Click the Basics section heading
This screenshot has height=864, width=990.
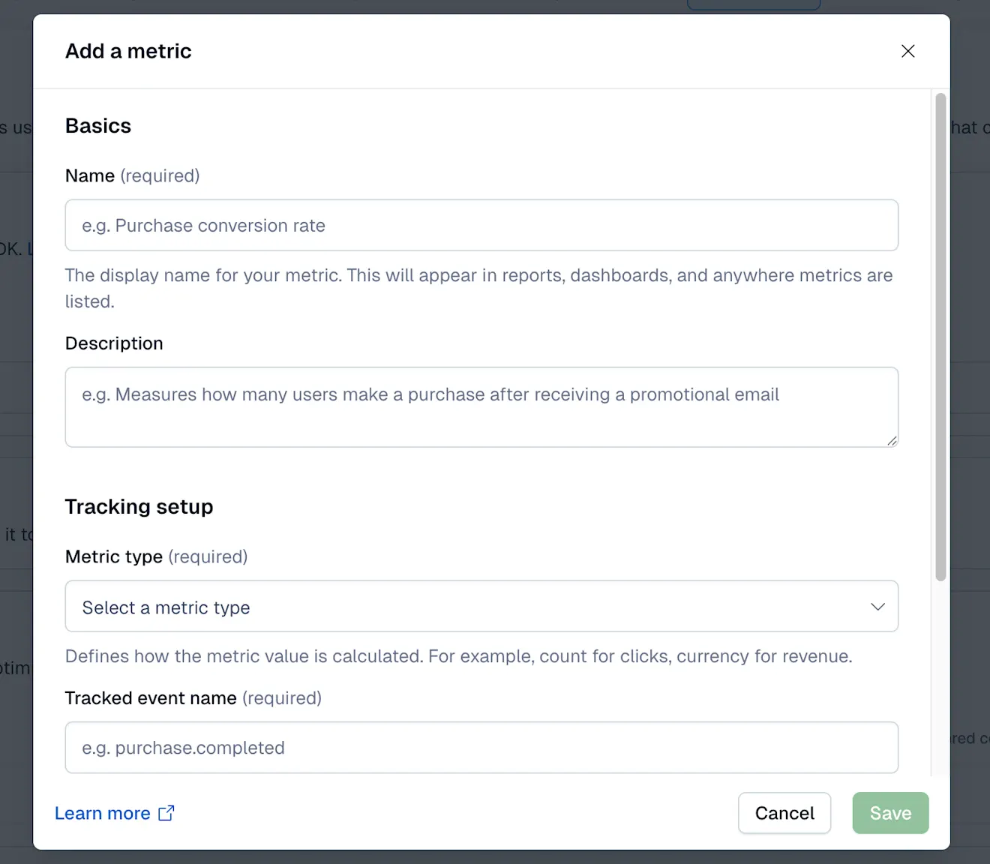coord(97,125)
